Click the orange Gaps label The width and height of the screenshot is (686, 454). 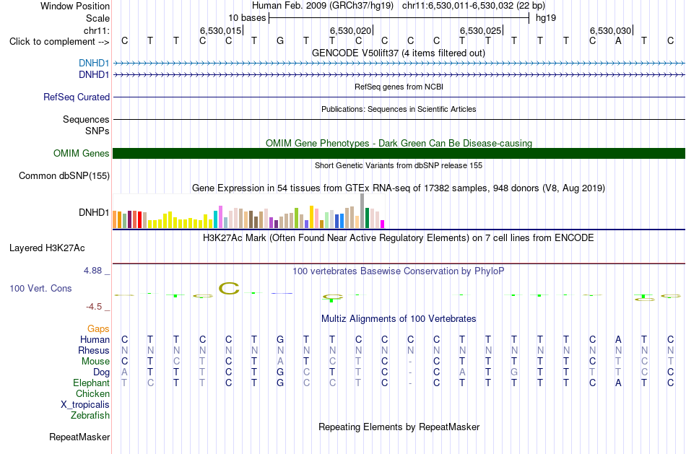pos(98,329)
